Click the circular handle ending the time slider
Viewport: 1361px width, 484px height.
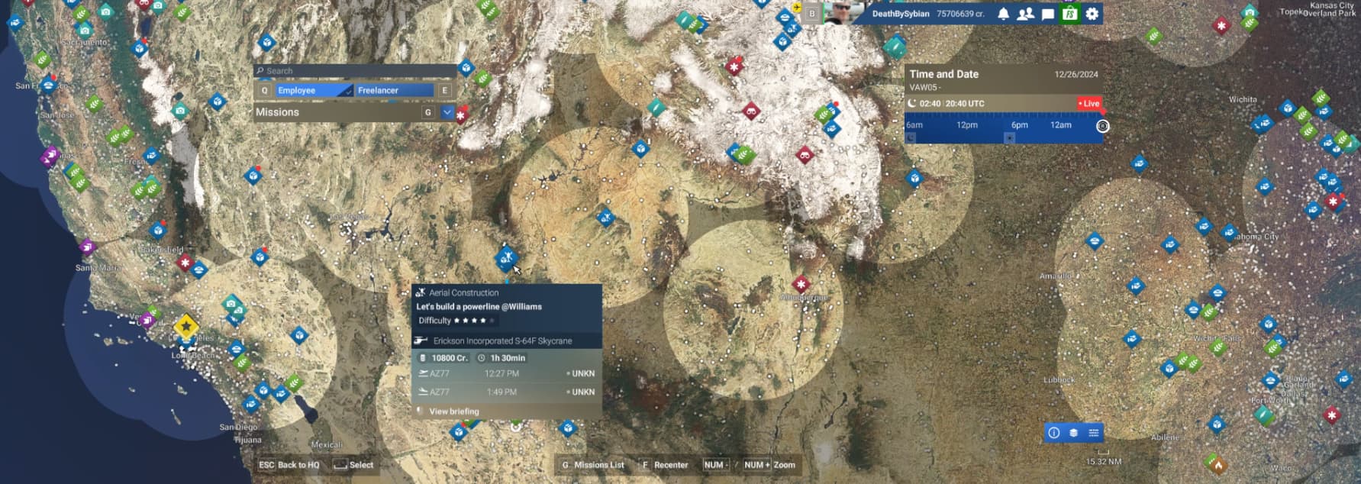click(x=1102, y=126)
